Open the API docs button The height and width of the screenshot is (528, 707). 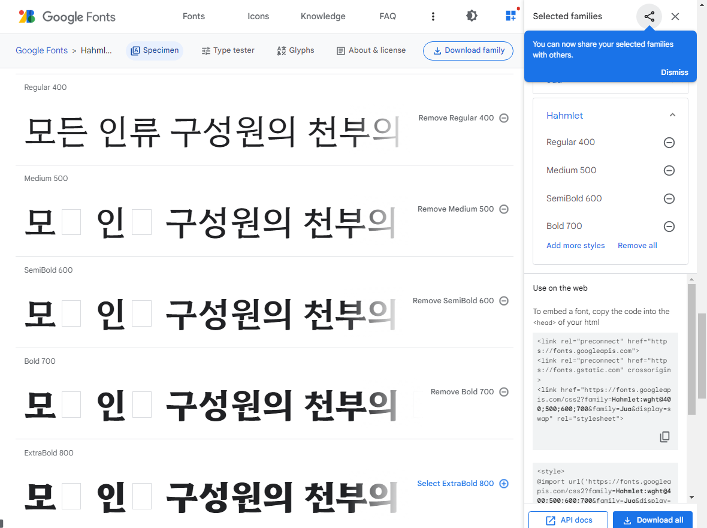[568, 520]
